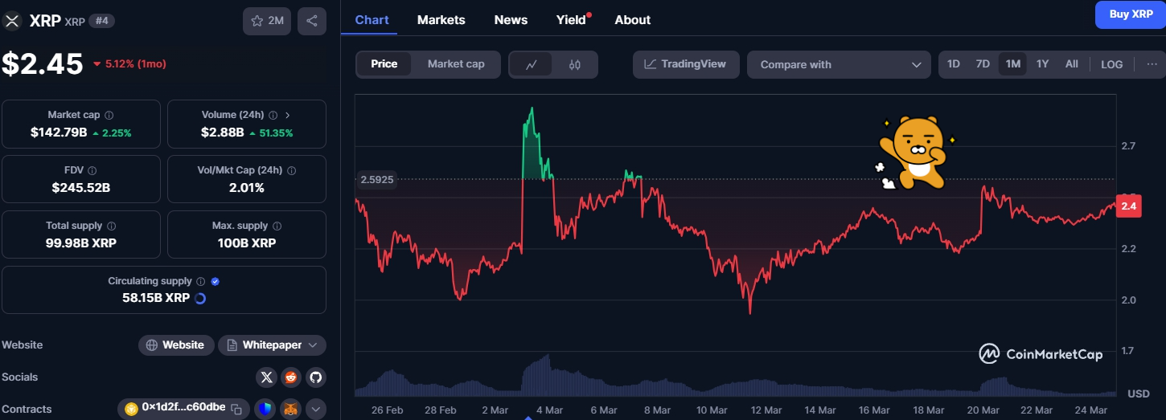This screenshot has height=420, width=1166.
Task: Open XRP's X (Twitter) social link
Action: (267, 377)
